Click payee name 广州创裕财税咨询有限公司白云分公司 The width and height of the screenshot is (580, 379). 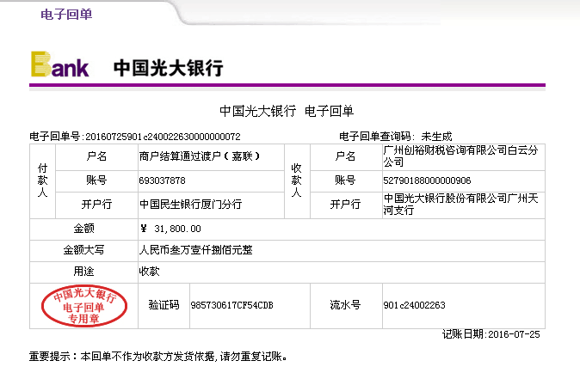(x=460, y=156)
